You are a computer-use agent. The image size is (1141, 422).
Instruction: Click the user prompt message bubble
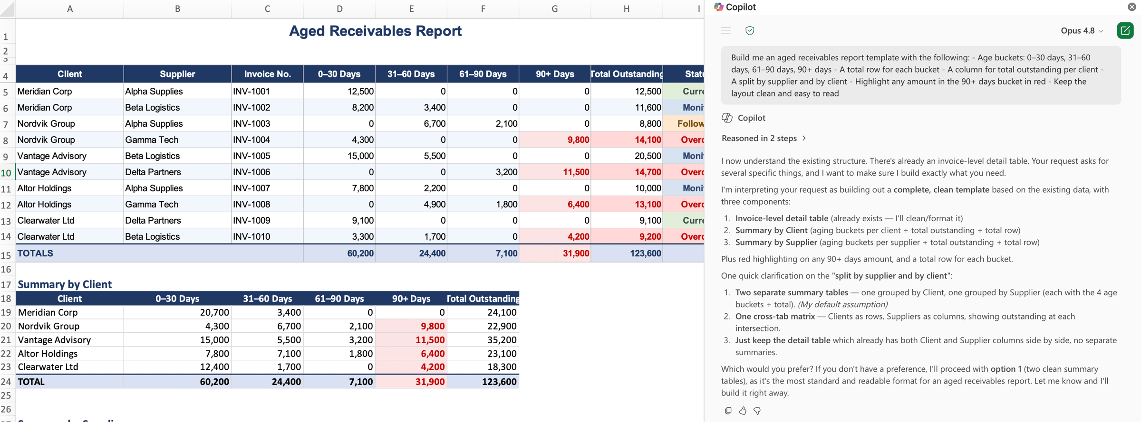coord(921,75)
